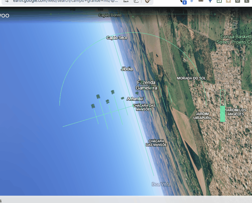Screen dimensions: 252x203
Task: Click the green throttle bar indicator
Action: (223, 106)
